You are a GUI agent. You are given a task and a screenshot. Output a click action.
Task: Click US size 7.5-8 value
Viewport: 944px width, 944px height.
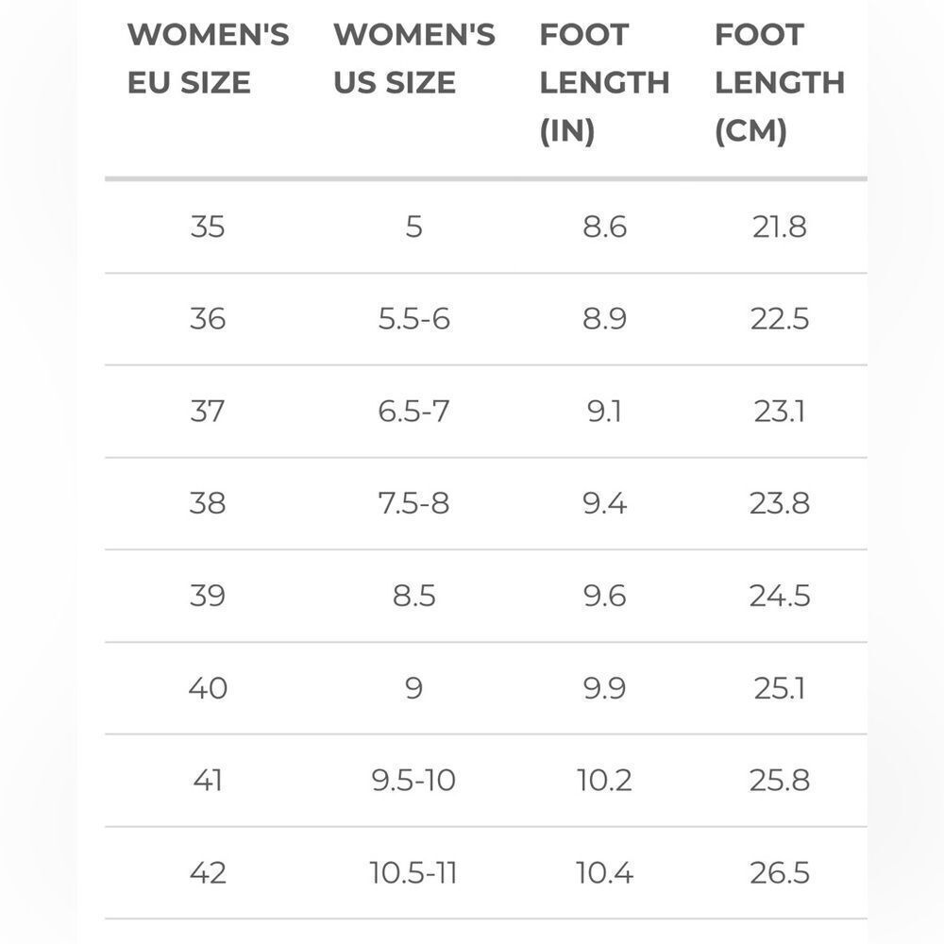(414, 503)
